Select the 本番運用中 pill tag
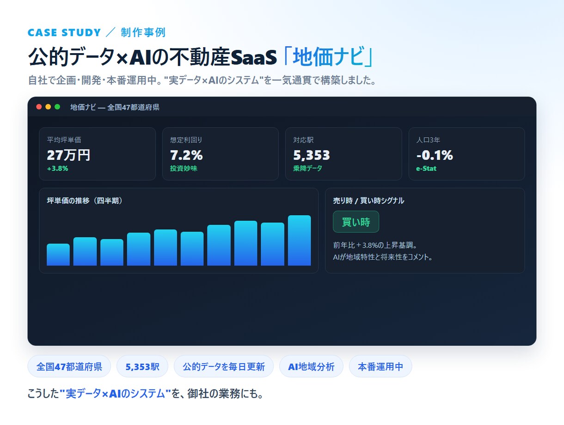564x425 pixels. coord(380,367)
